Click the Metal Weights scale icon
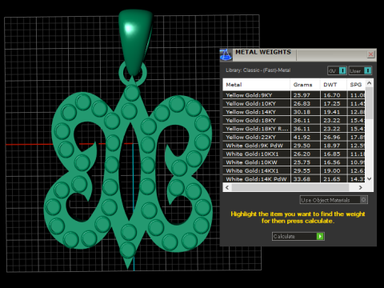384x288 pixels. 226,54
